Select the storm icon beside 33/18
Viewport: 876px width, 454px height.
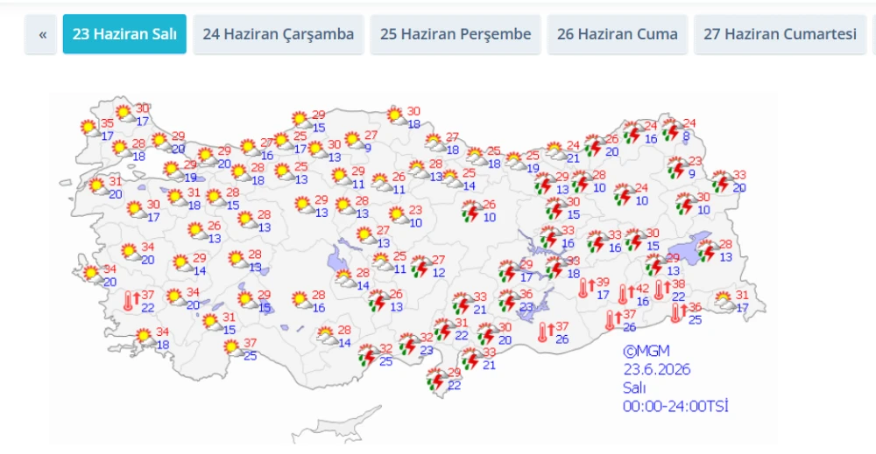556,268
